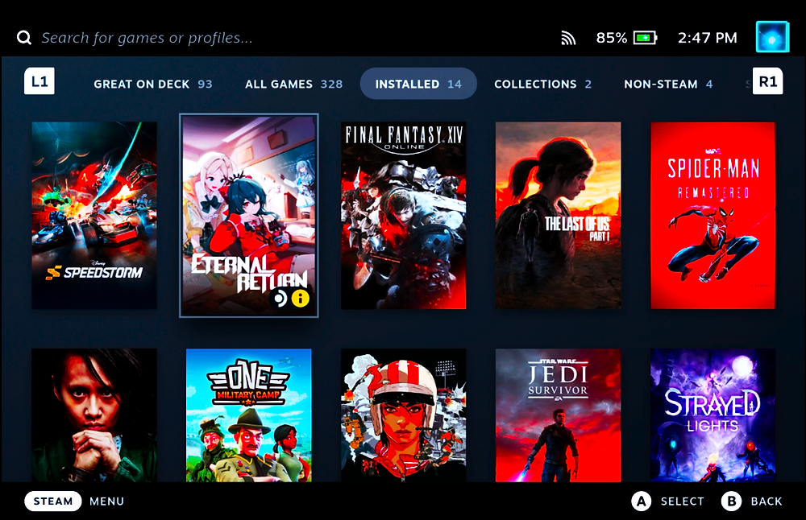Click the search magnifier icon
The image size is (806, 520).
pyautogui.click(x=23, y=38)
